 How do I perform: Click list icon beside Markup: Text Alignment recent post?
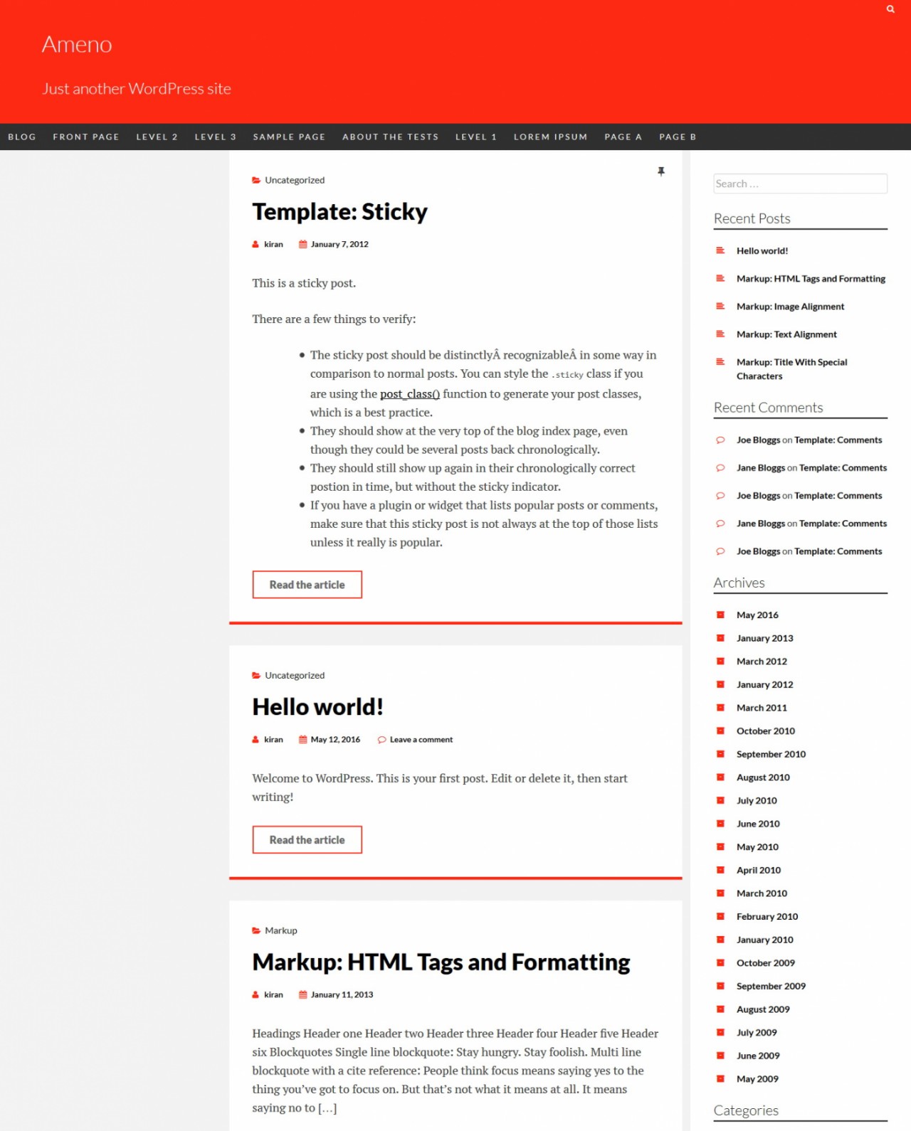click(720, 334)
